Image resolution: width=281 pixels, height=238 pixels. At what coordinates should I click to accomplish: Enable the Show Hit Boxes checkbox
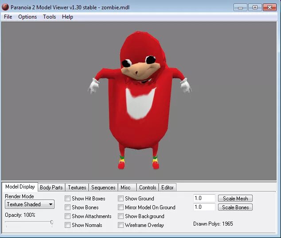pyautogui.click(x=67, y=199)
